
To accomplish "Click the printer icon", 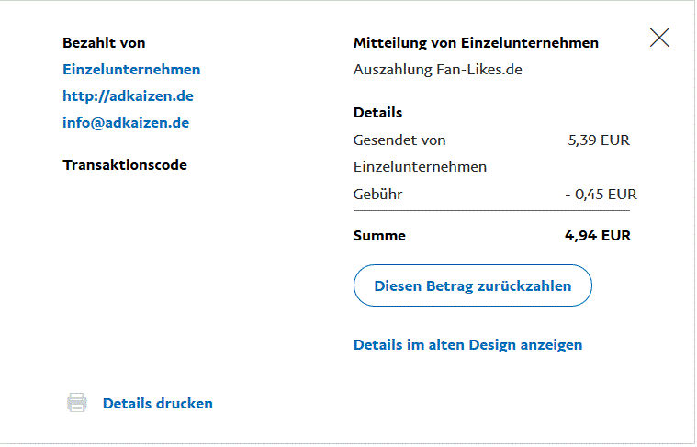I will click(77, 403).
